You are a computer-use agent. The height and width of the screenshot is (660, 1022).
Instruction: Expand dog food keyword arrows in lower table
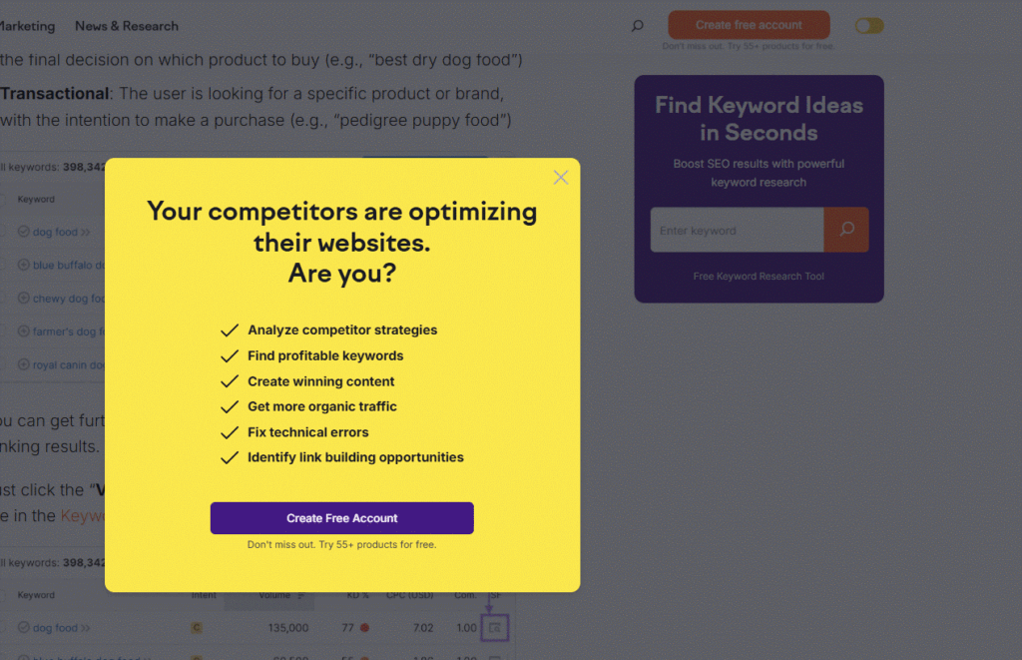tap(86, 629)
